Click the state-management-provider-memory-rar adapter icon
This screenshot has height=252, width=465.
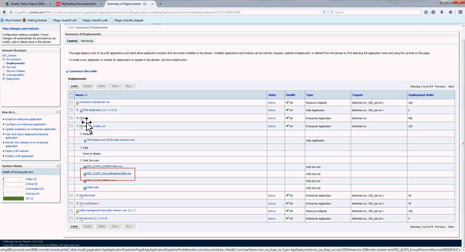pos(77,211)
